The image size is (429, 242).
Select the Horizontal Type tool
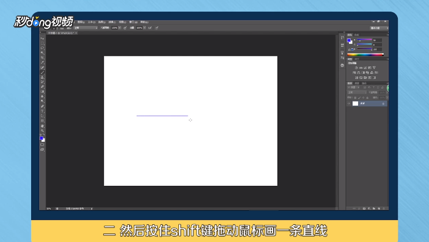42,111
